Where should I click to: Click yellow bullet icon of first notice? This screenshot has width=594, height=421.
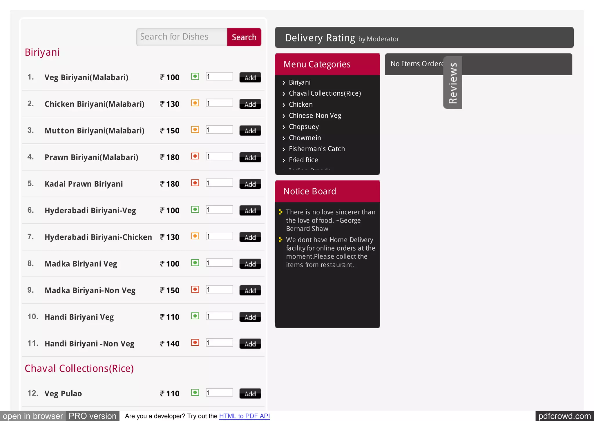pyautogui.click(x=280, y=212)
